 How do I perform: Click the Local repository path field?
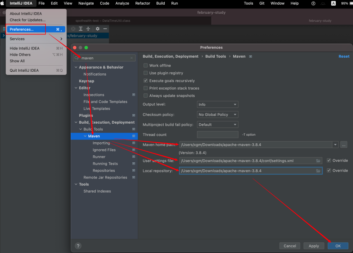251,171
